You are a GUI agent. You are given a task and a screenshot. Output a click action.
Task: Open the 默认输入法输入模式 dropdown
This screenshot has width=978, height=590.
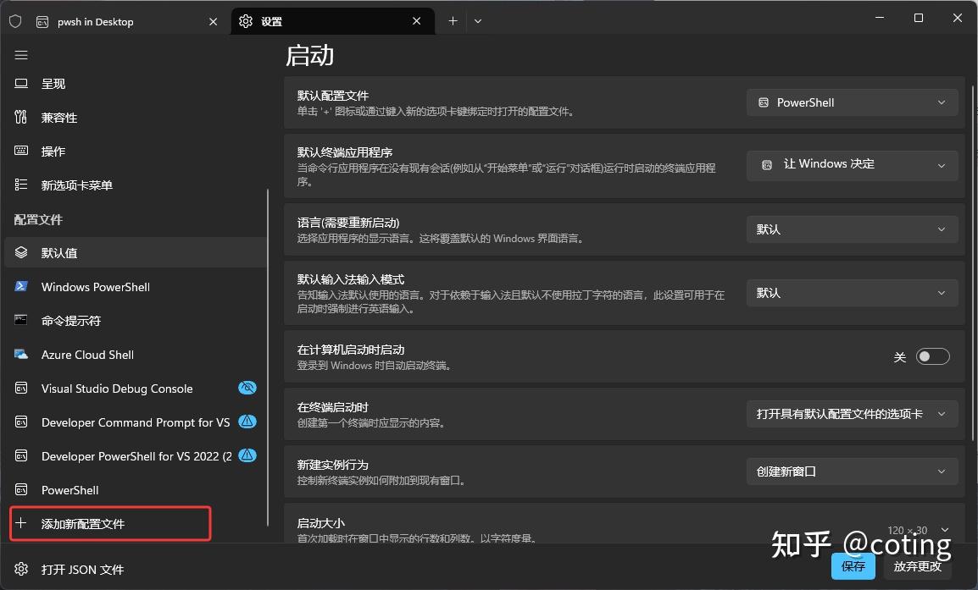(852, 293)
